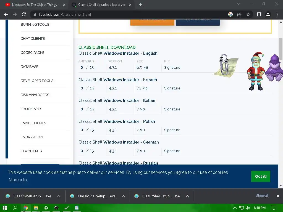
Task: Accept cookies with Got it! button
Action: [261, 176]
